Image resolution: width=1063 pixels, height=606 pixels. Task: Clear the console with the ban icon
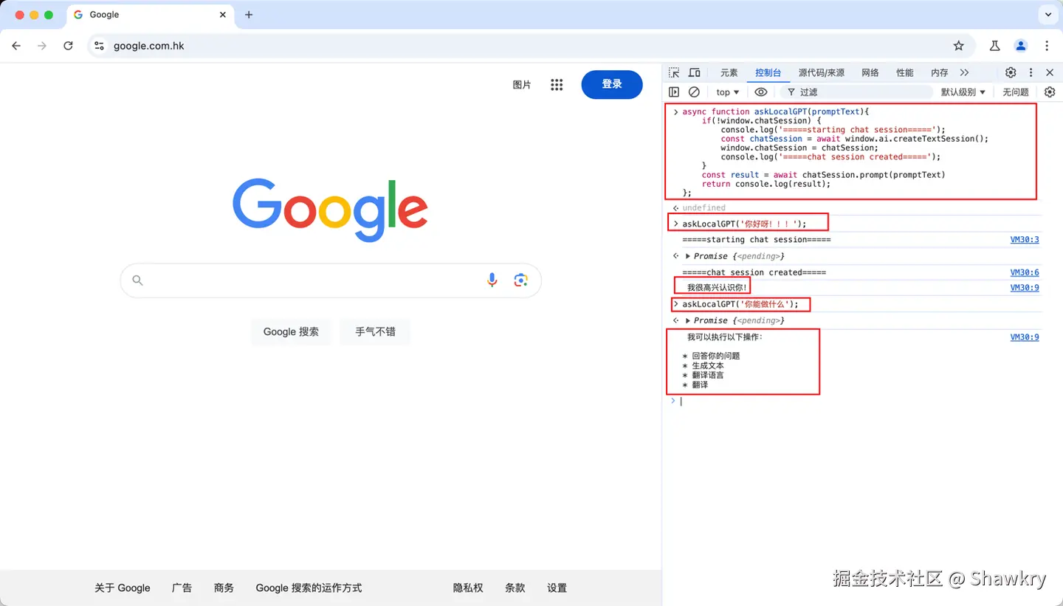[694, 92]
